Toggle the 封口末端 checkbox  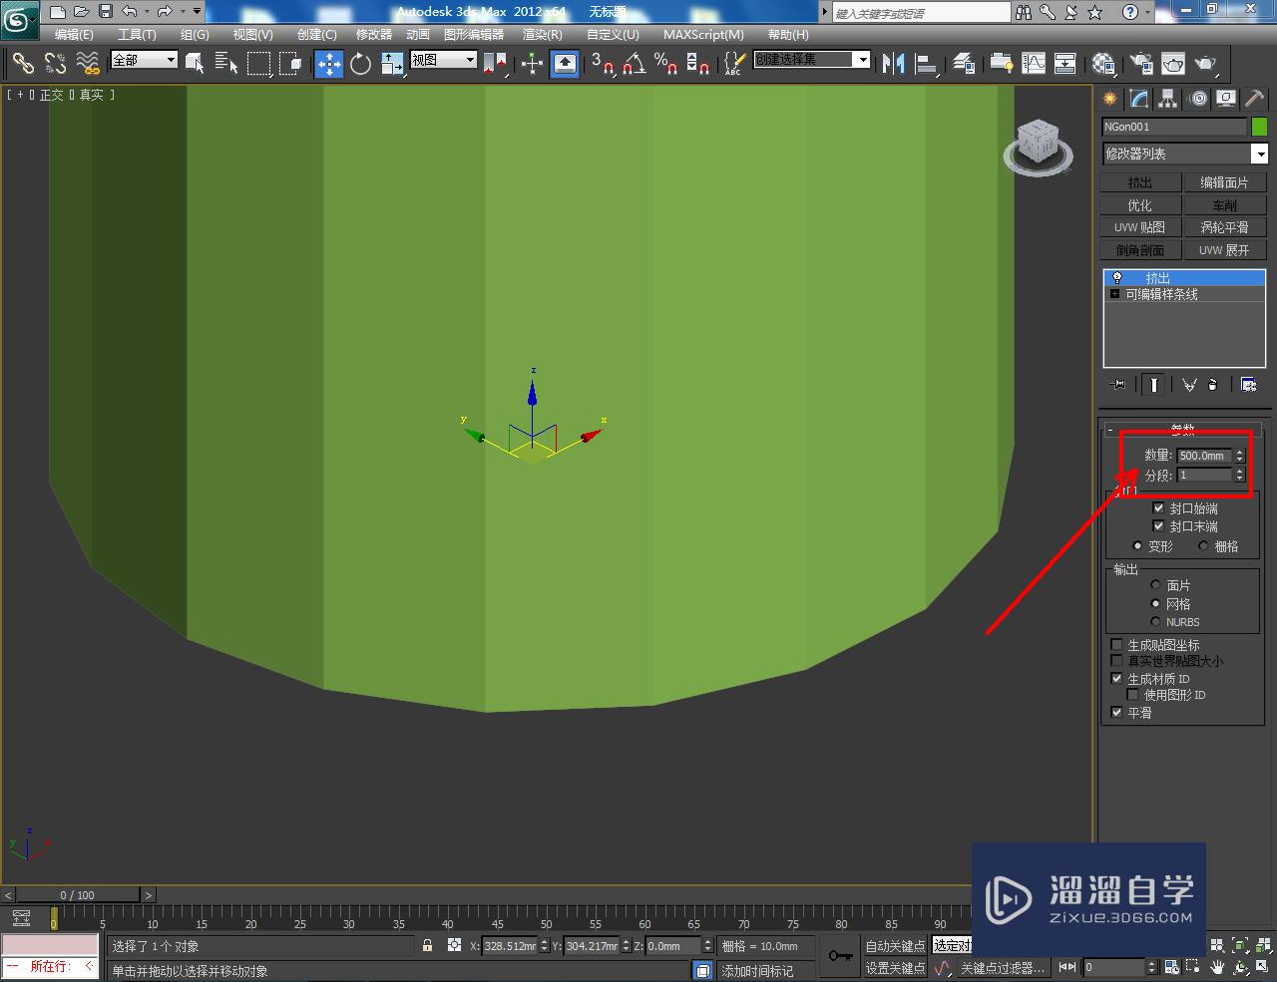(1158, 526)
